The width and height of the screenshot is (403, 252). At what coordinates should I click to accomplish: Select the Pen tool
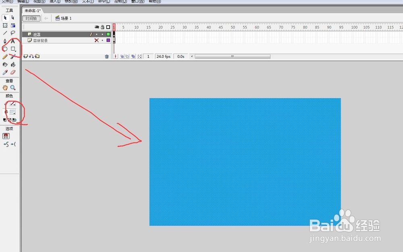5,41
